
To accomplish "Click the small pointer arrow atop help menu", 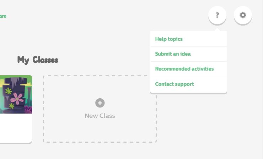I will click(x=217, y=29).
